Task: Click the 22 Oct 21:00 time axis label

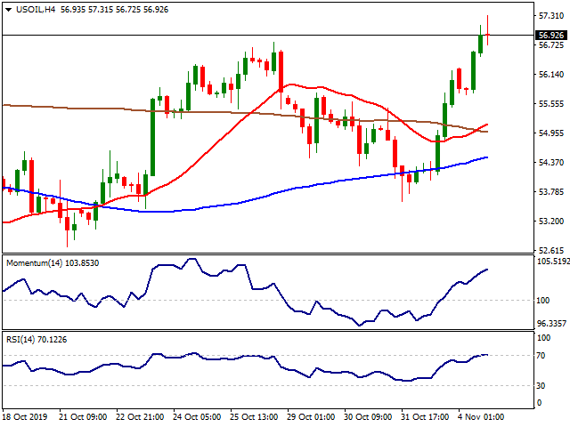Action: tap(141, 417)
